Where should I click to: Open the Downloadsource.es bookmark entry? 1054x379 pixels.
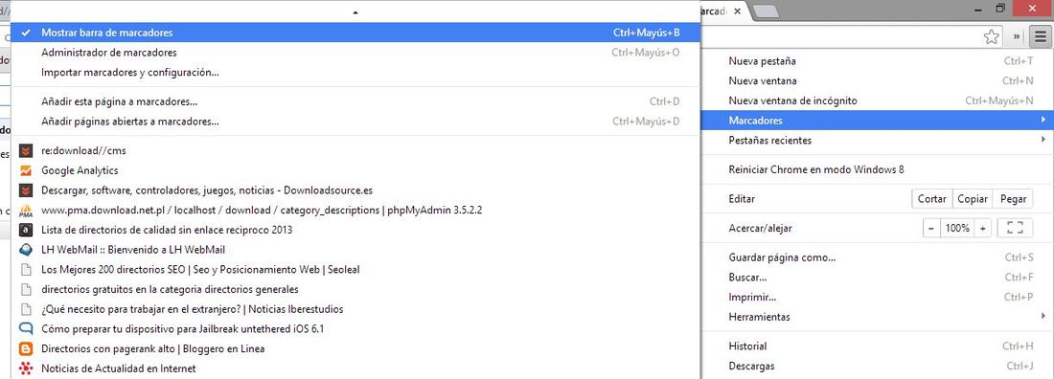point(355,190)
